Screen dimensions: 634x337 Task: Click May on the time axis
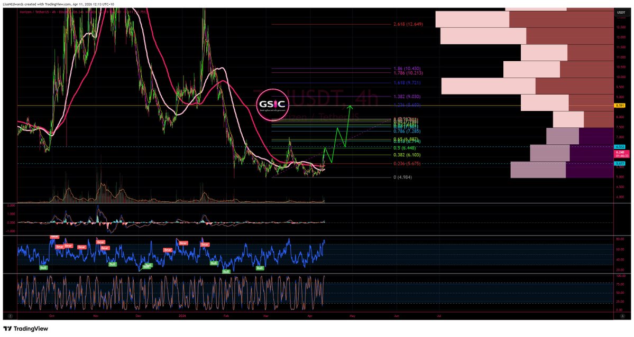tap(352, 316)
